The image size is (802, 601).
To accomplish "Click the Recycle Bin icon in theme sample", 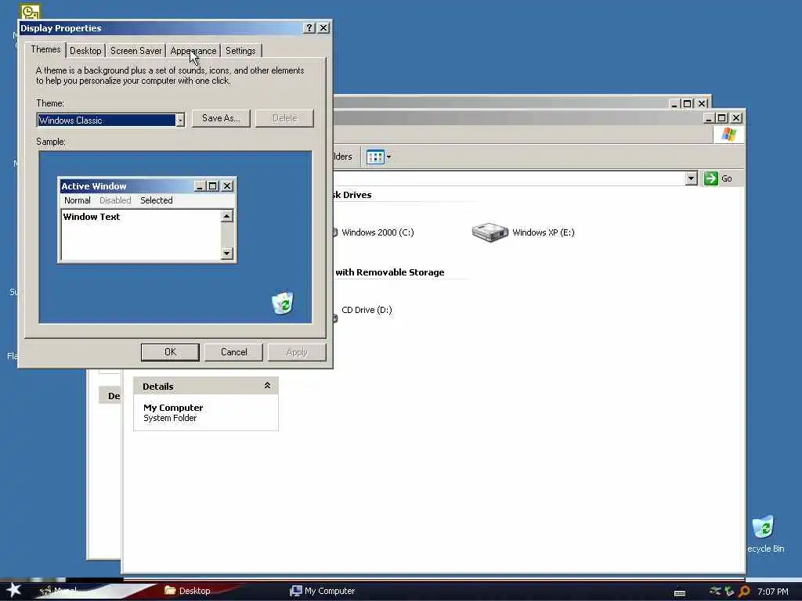I will tap(282, 303).
